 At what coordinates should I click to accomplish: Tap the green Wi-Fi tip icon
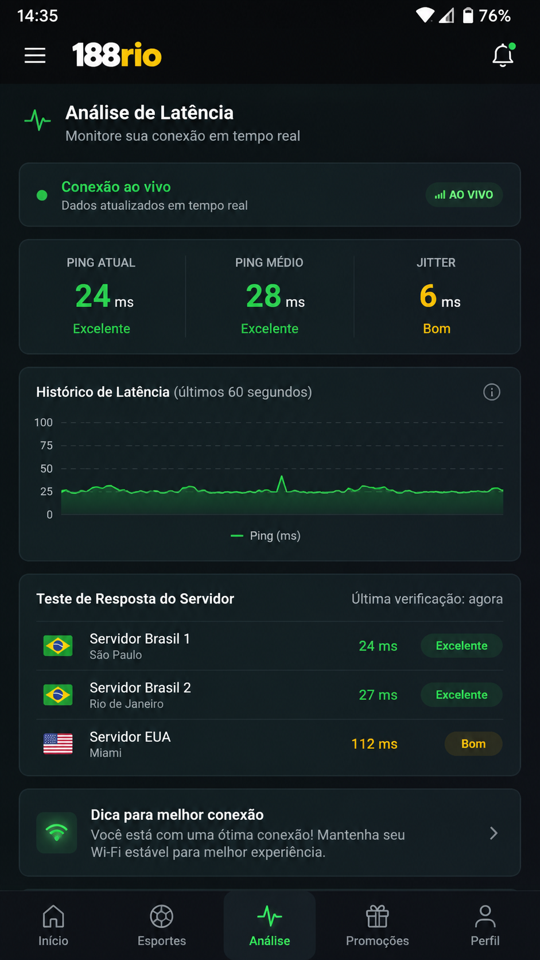(x=57, y=833)
